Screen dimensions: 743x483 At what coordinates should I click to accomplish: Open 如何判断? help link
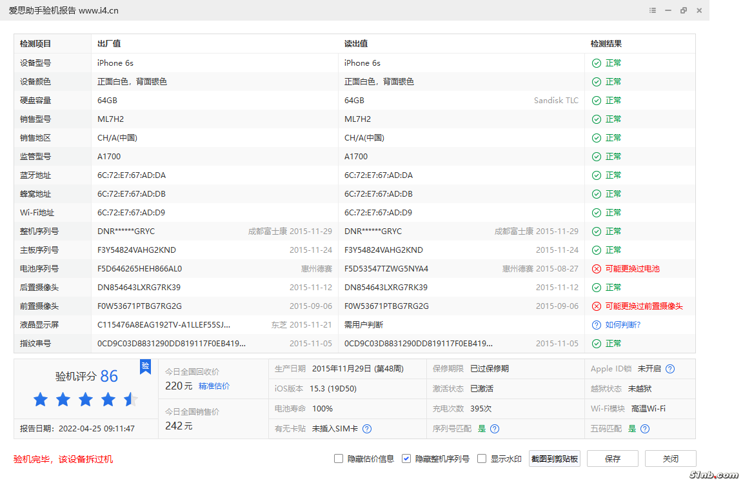tap(623, 325)
